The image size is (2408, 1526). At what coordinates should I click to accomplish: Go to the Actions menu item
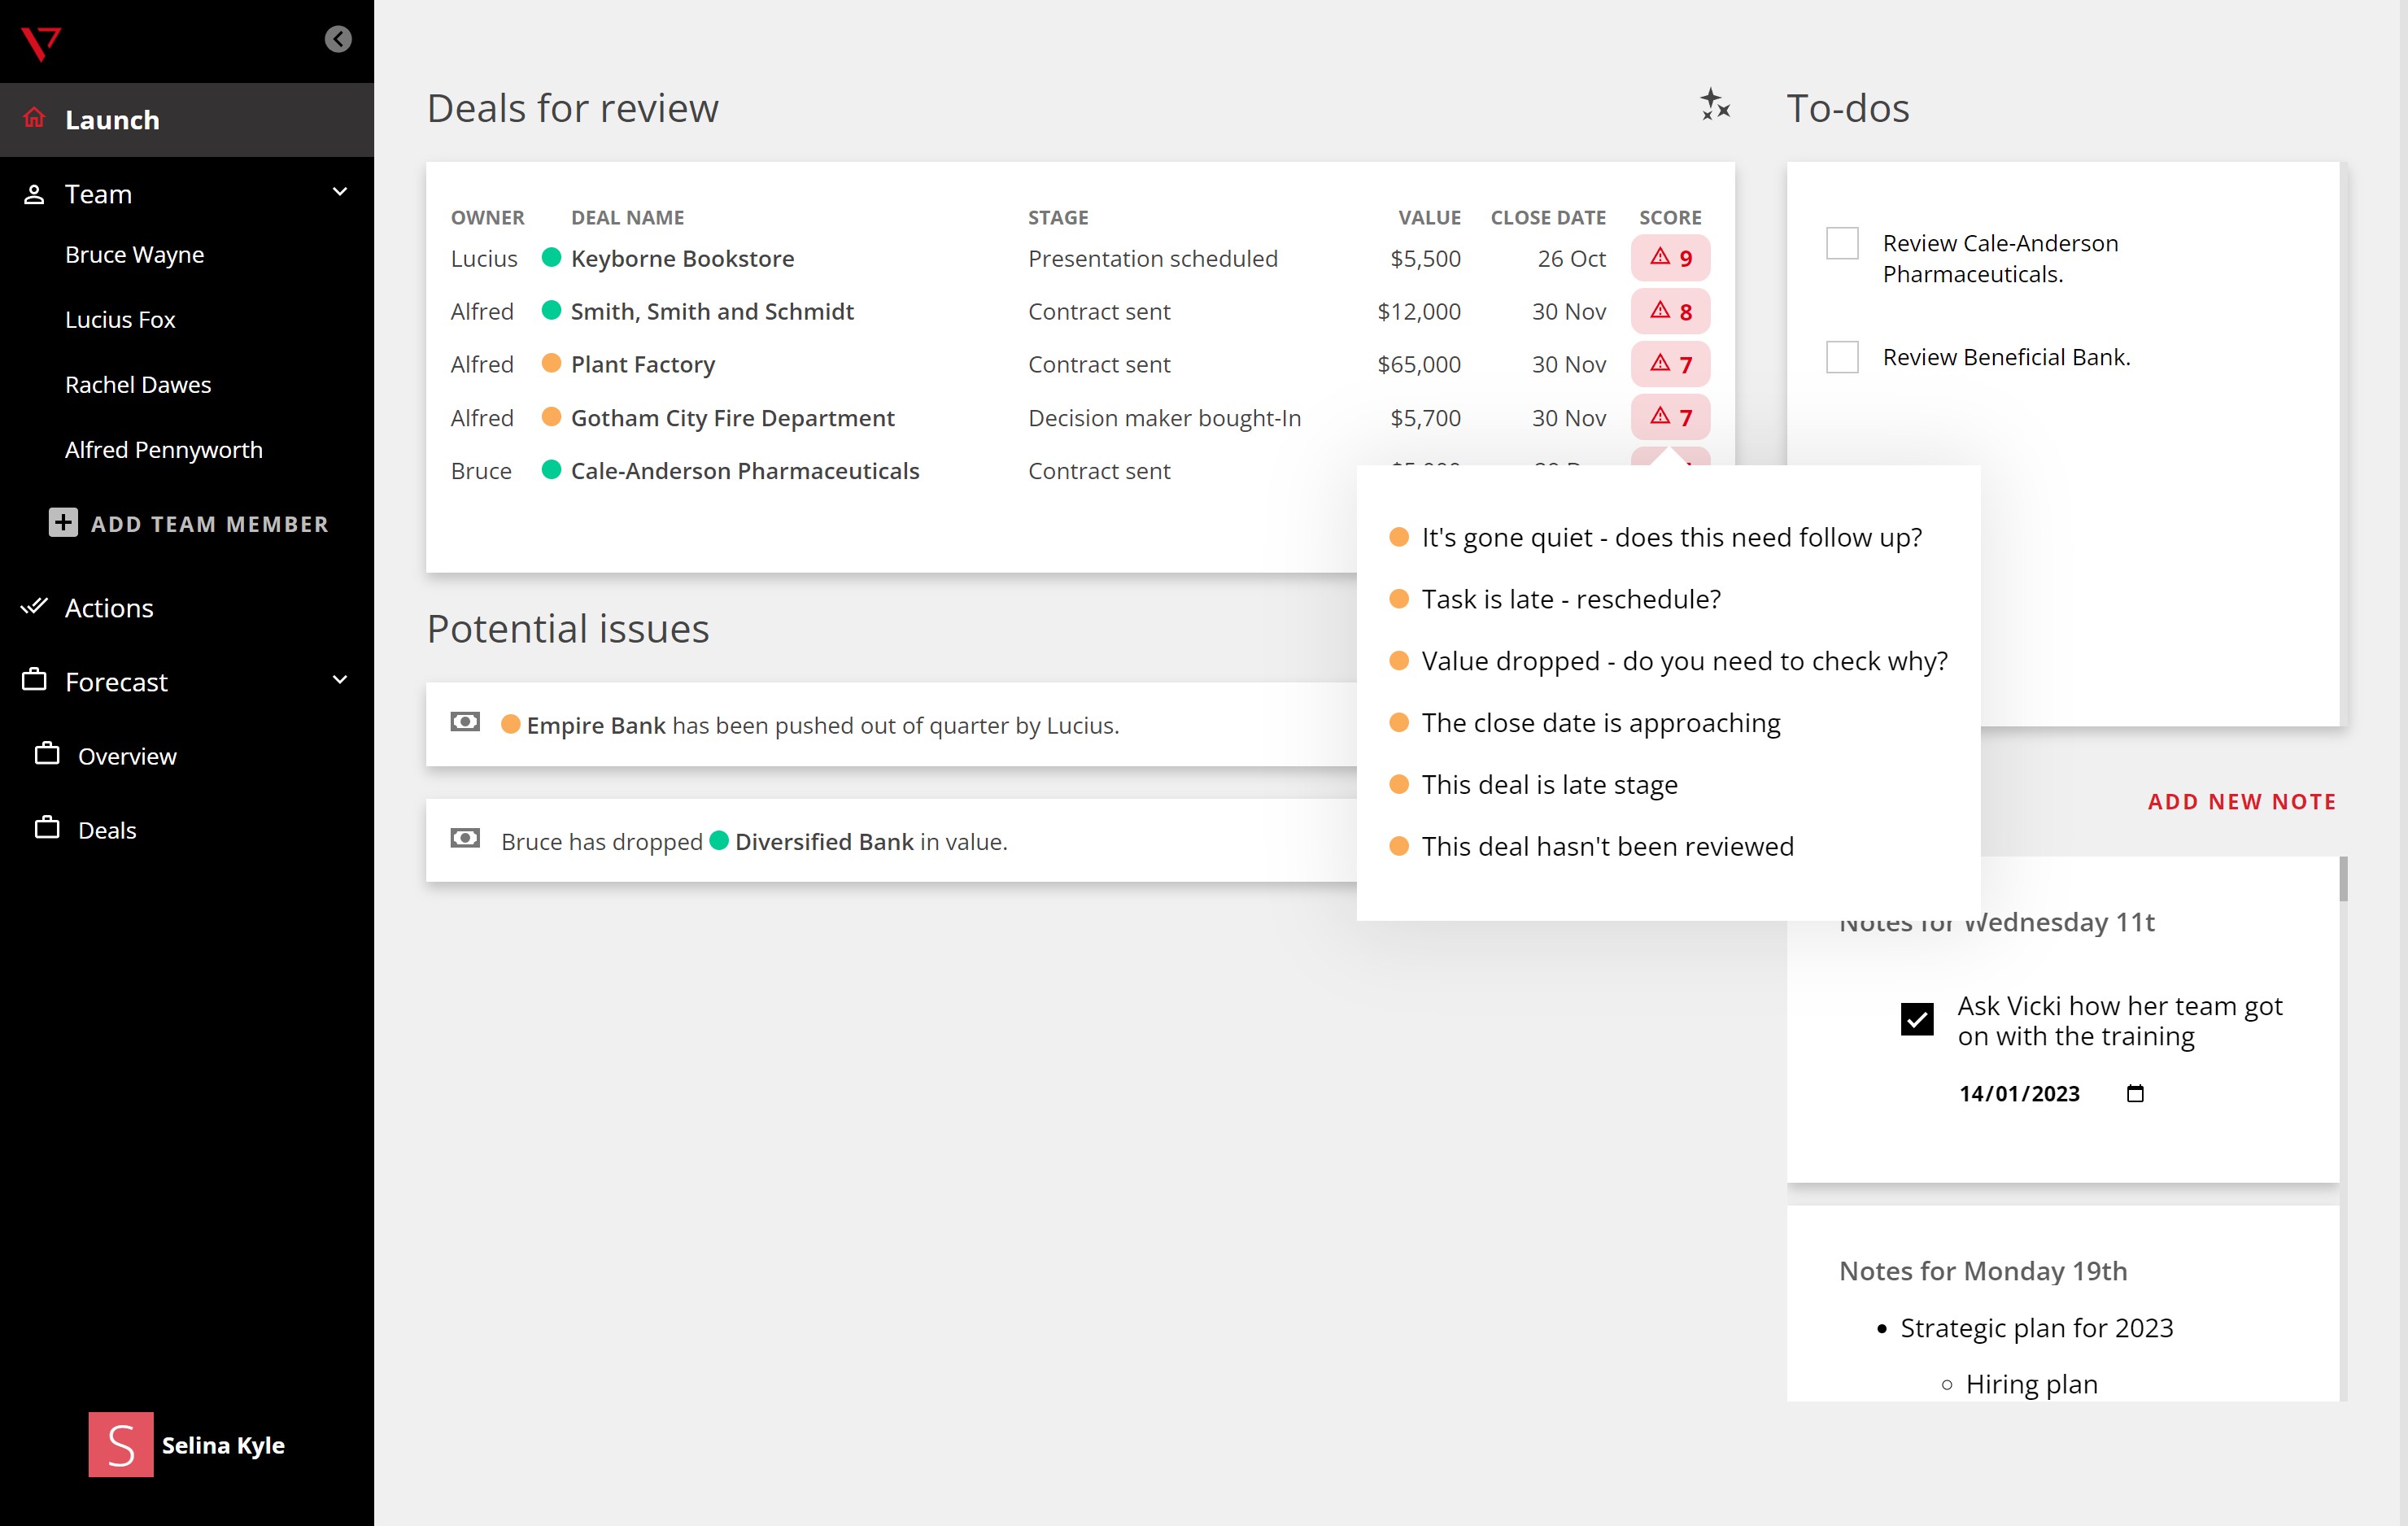point(109,608)
